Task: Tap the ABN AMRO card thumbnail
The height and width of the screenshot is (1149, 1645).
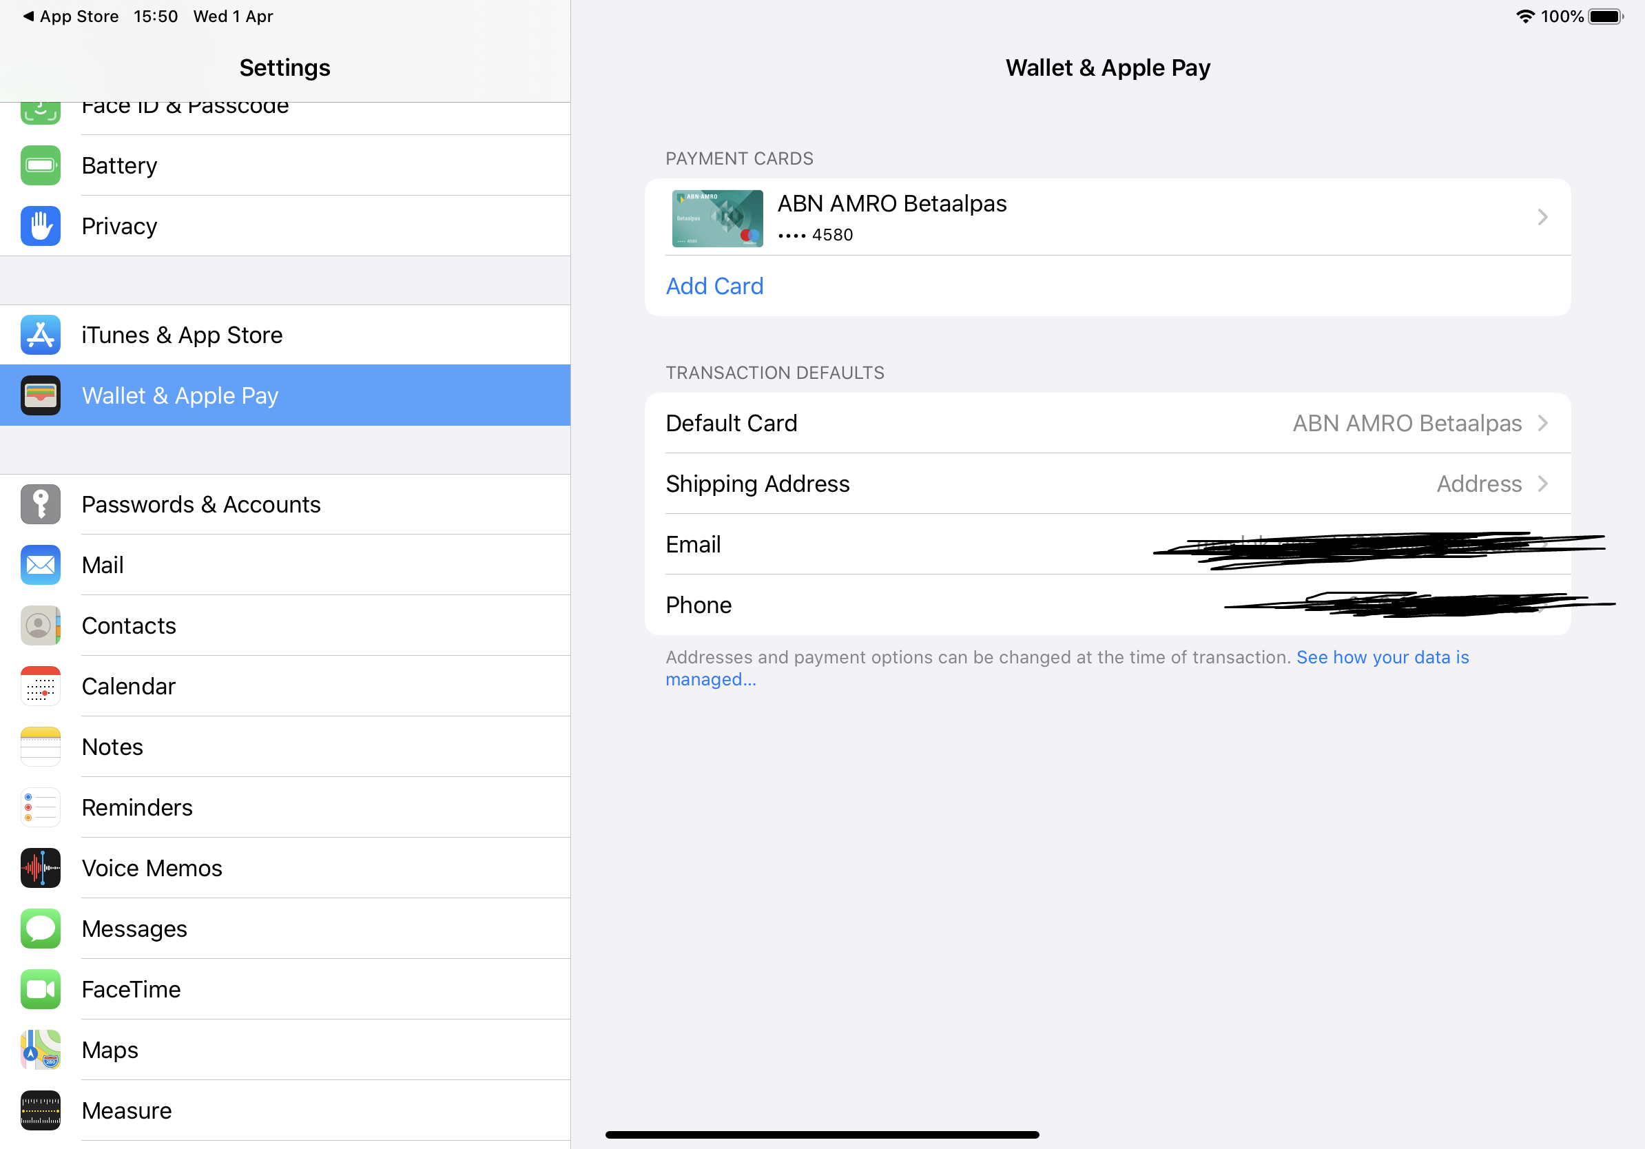Action: [717, 218]
